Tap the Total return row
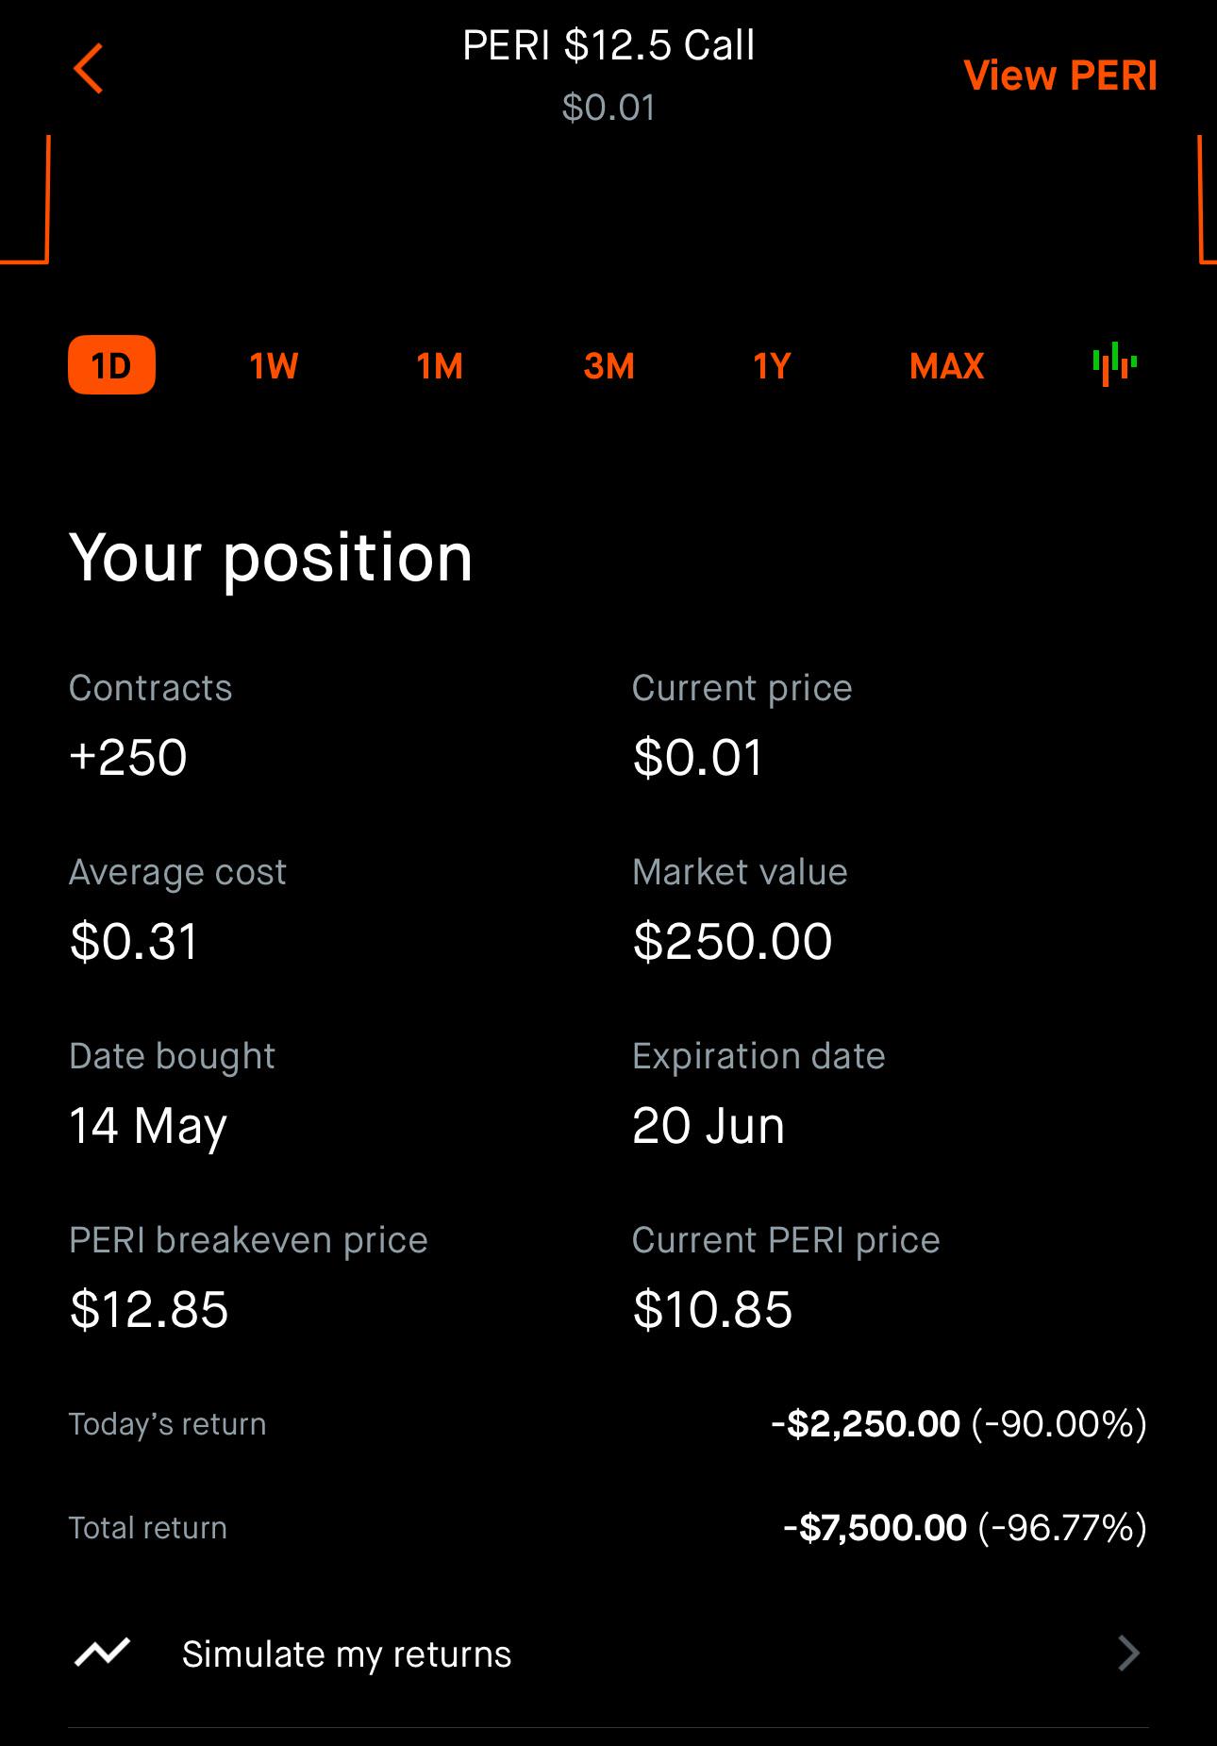This screenshot has width=1217, height=1746. point(608,1527)
